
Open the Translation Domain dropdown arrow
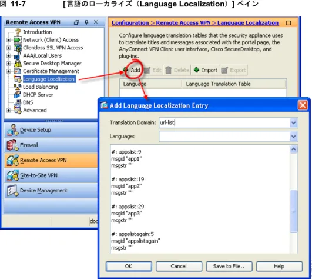pyautogui.click(x=294, y=122)
